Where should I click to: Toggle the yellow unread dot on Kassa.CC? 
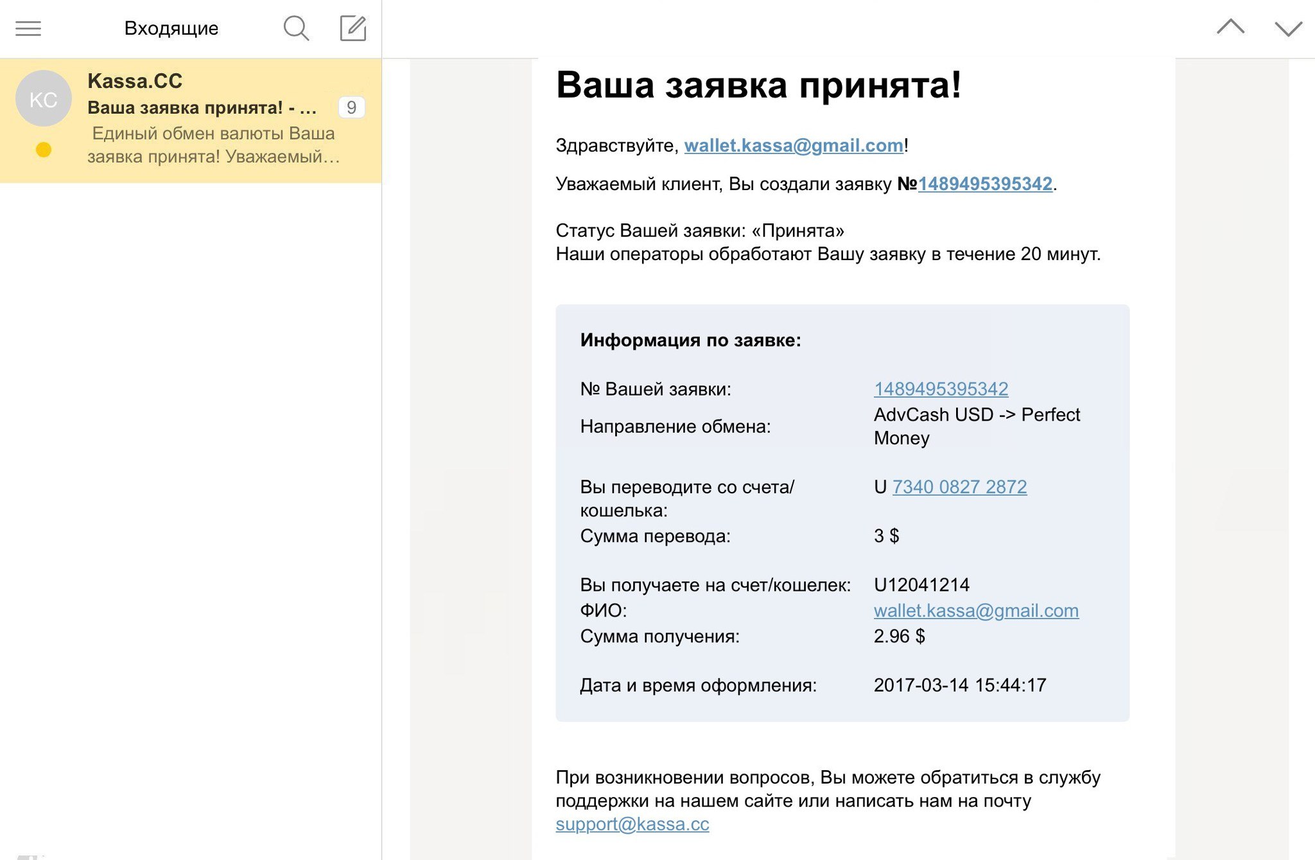[x=44, y=150]
